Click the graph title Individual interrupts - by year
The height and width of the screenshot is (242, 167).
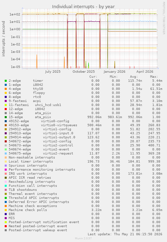[x=83, y=7]
